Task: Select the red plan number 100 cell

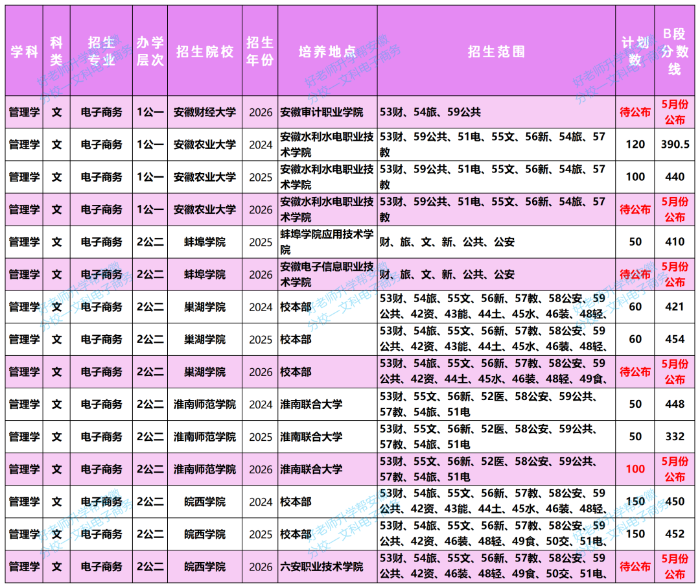Action: point(635,469)
